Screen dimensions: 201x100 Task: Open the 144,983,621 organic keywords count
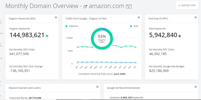click(27, 35)
